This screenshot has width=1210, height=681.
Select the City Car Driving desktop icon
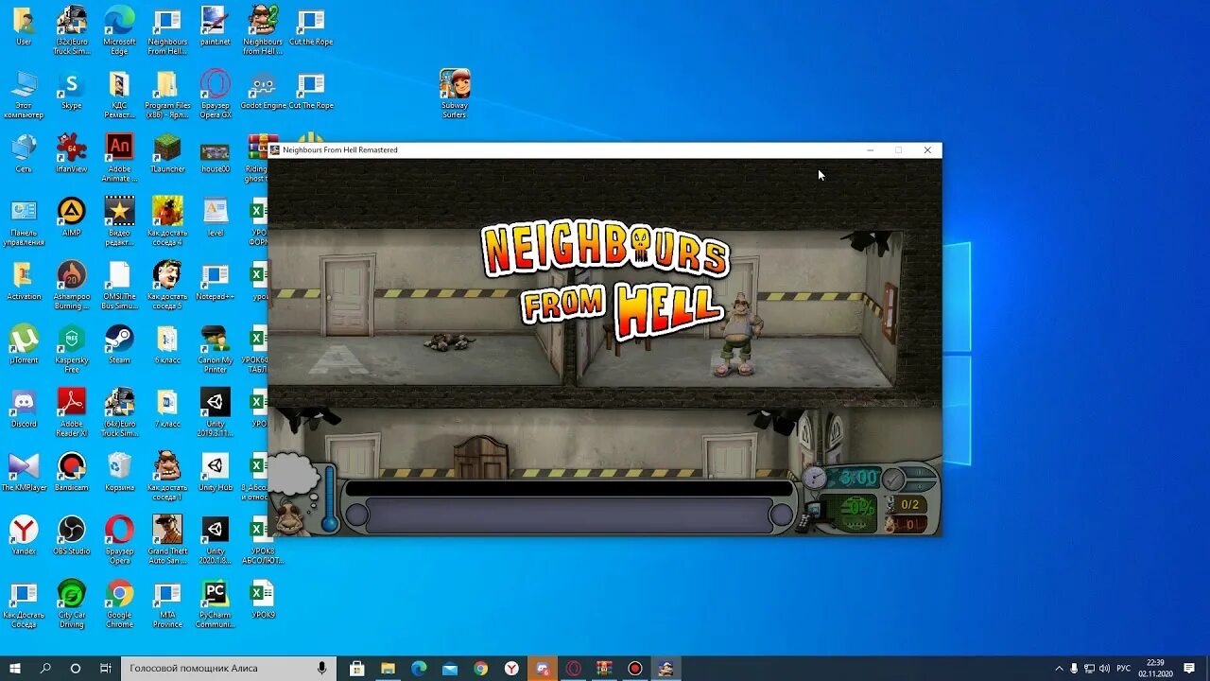click(71, 604)
